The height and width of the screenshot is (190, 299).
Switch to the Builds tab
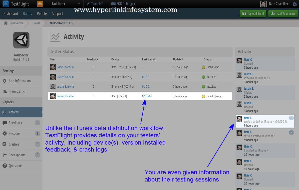[x=27, y=13]
